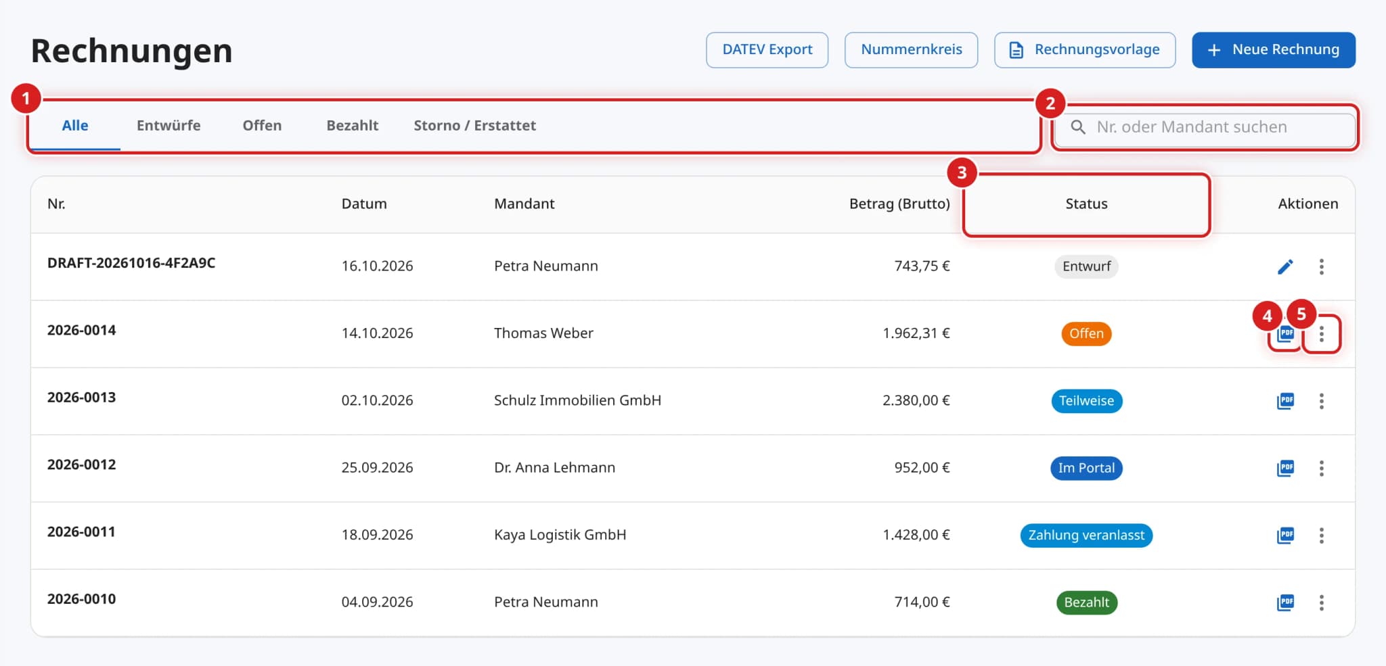The image size is (1386, 666).
Task: Open the Nummernkreis settings
Action: 911,50
